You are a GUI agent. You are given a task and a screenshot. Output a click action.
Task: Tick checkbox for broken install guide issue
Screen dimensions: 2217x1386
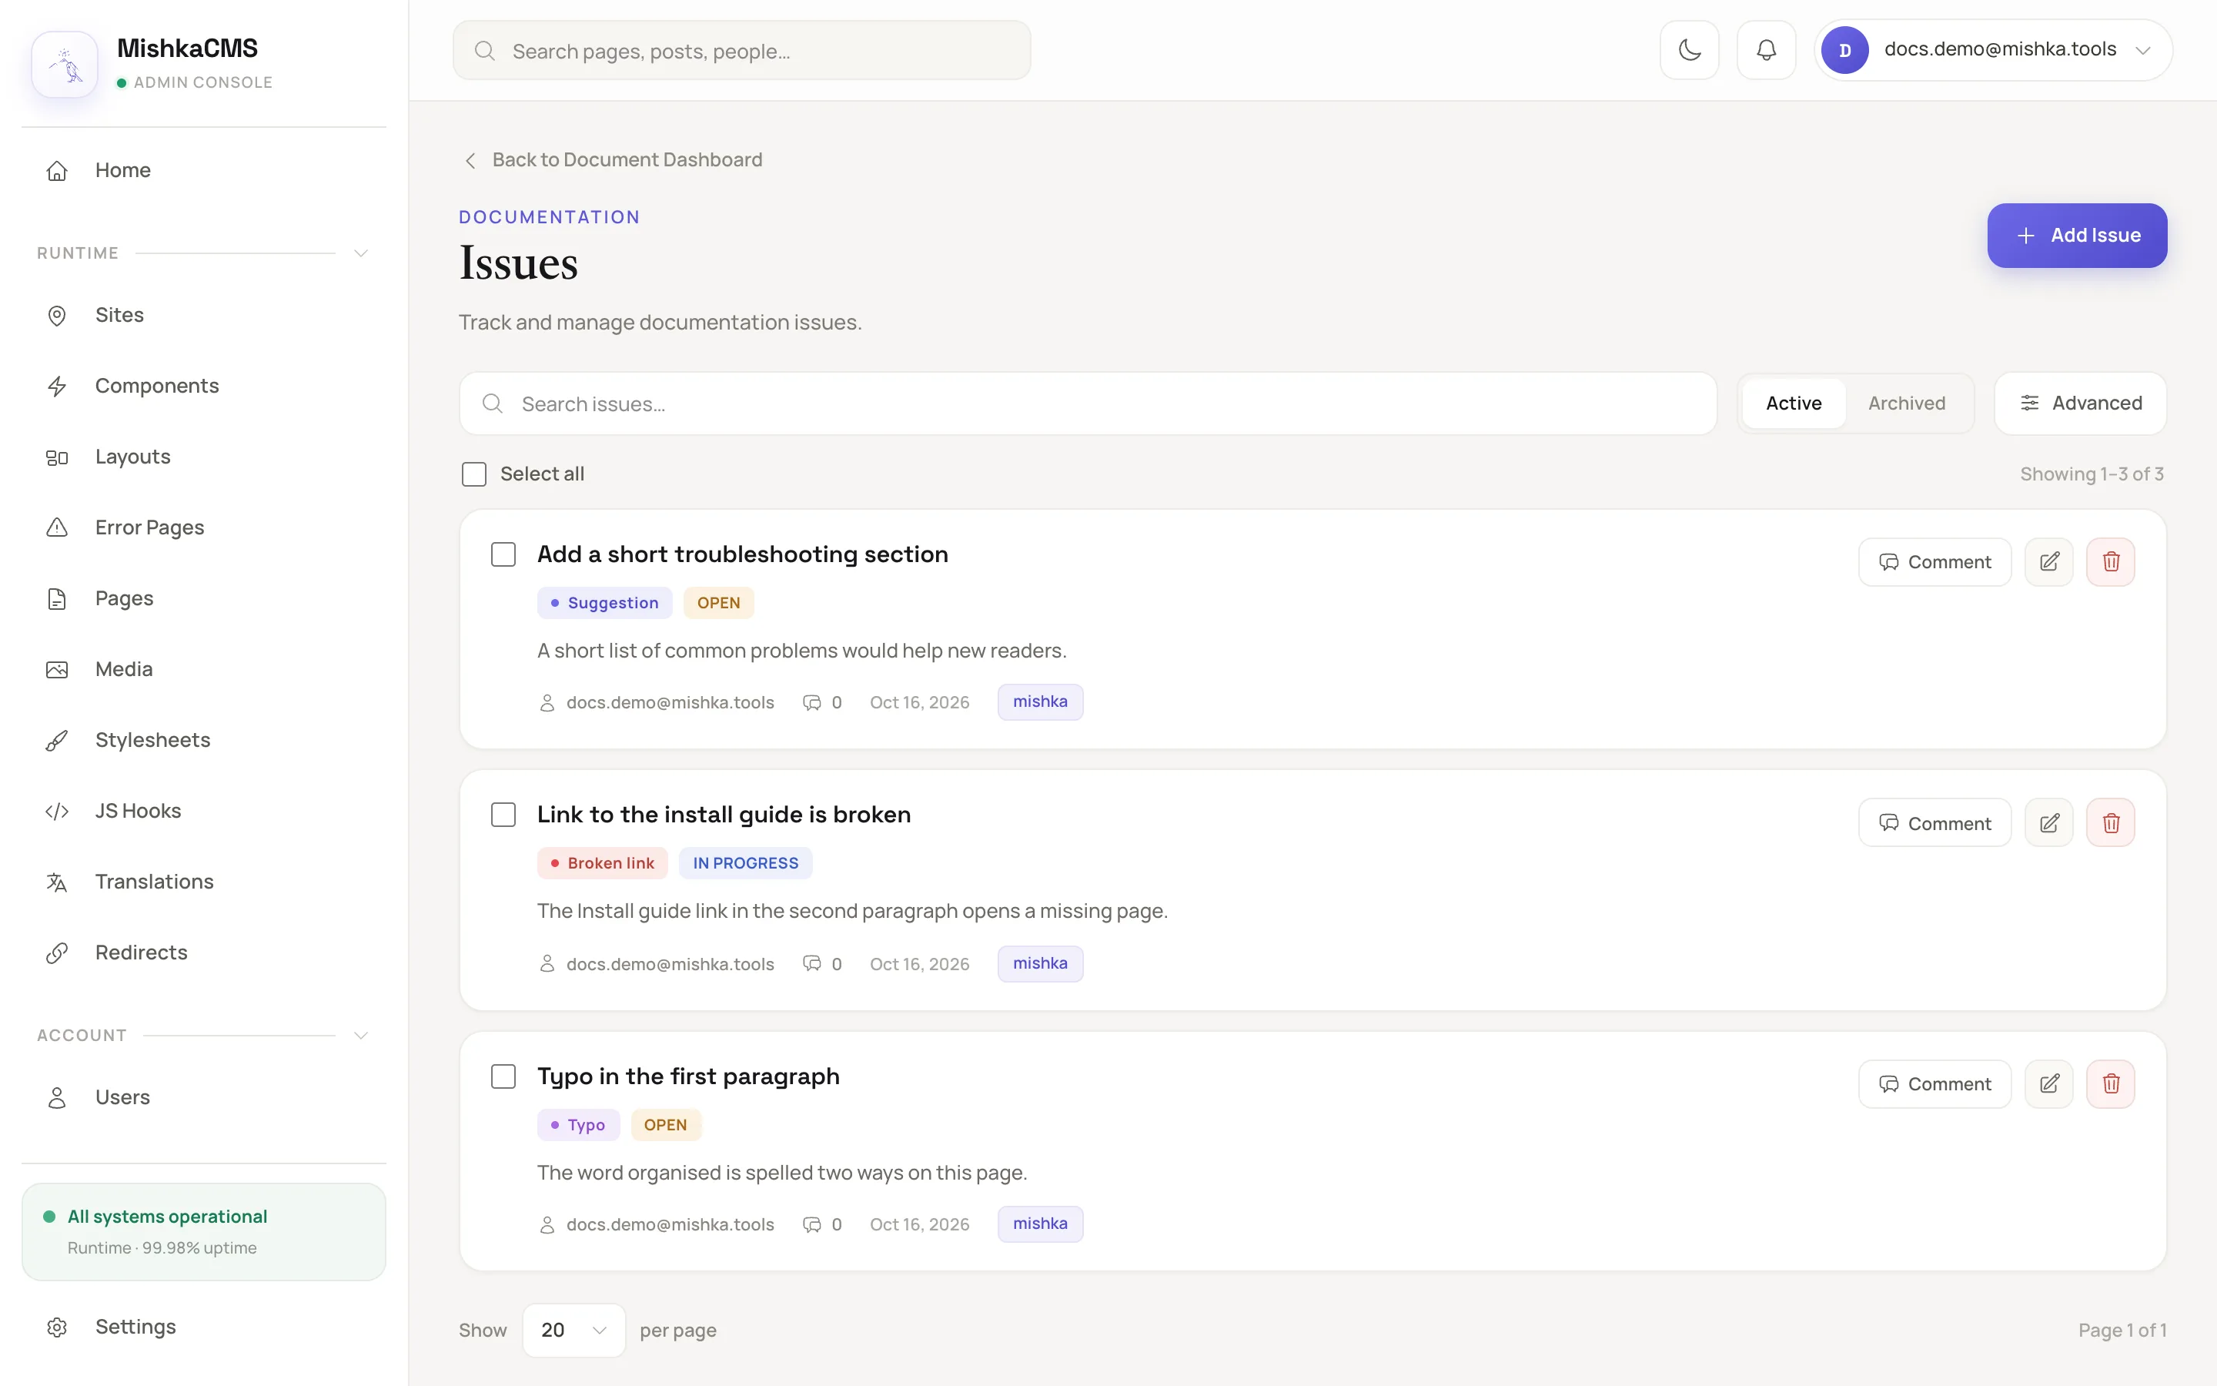click(503, 815)
